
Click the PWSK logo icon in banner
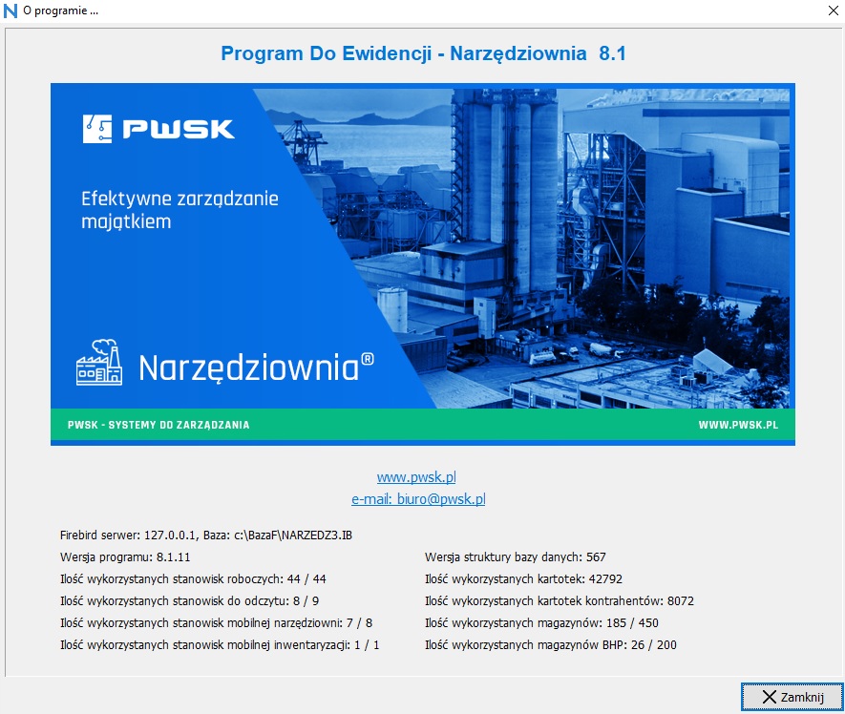click(x=98, y=127)
